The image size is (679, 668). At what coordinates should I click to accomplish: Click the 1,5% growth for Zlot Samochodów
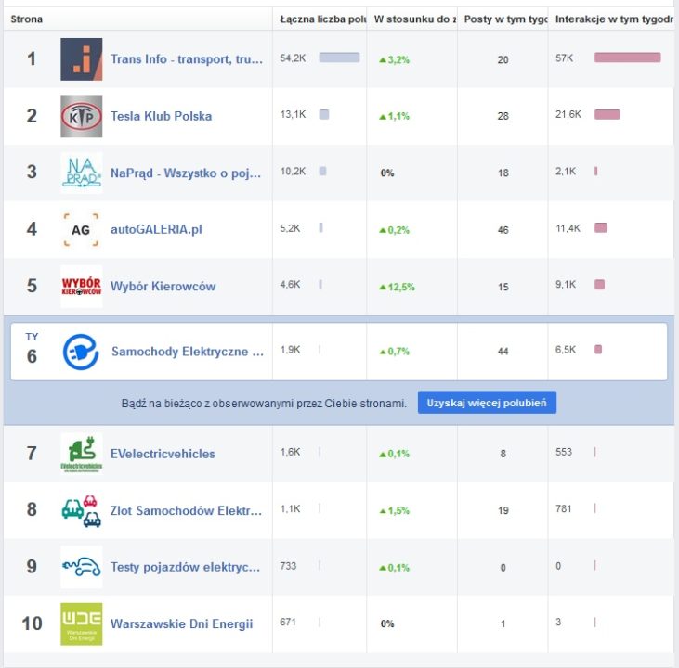pos(394,511)
